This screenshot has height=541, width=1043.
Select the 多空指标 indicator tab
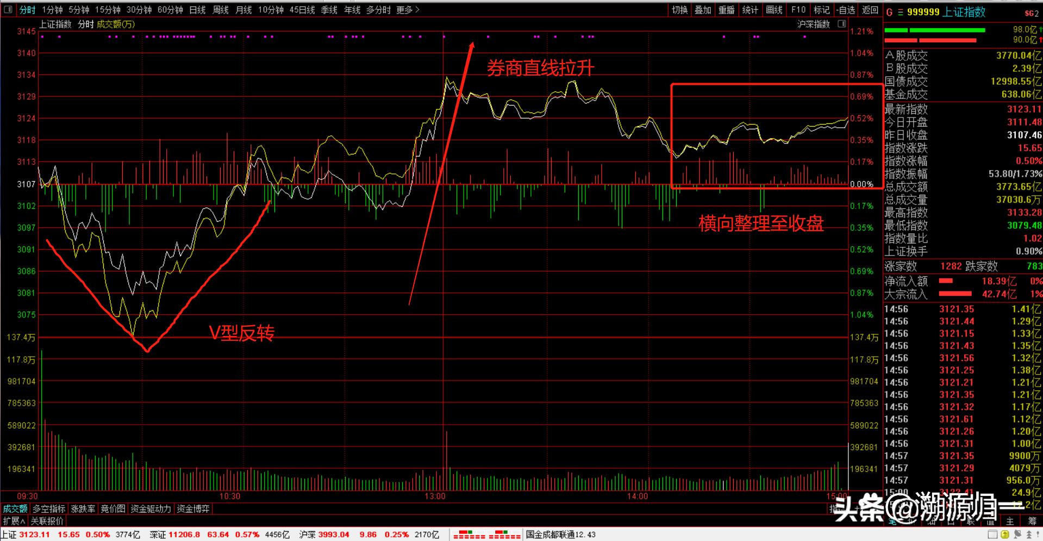[x=49, y=509]
